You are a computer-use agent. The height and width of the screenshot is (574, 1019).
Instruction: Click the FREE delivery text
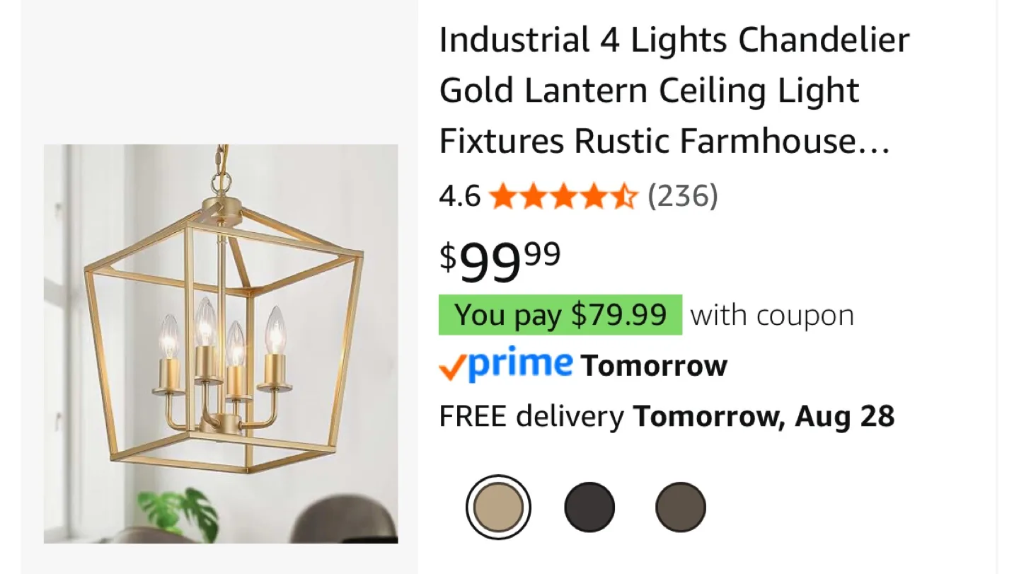(x=531, y=416)
